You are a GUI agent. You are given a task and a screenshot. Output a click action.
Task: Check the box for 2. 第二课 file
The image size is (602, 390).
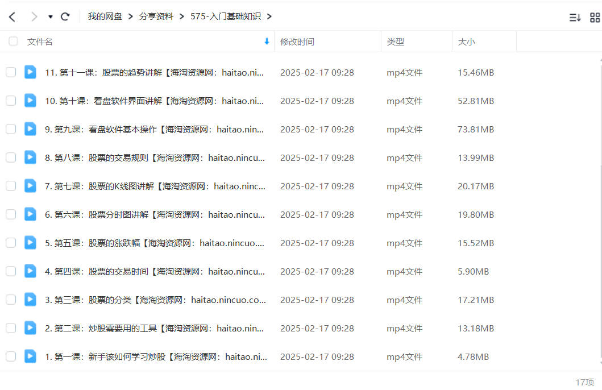tap(11, 328)
